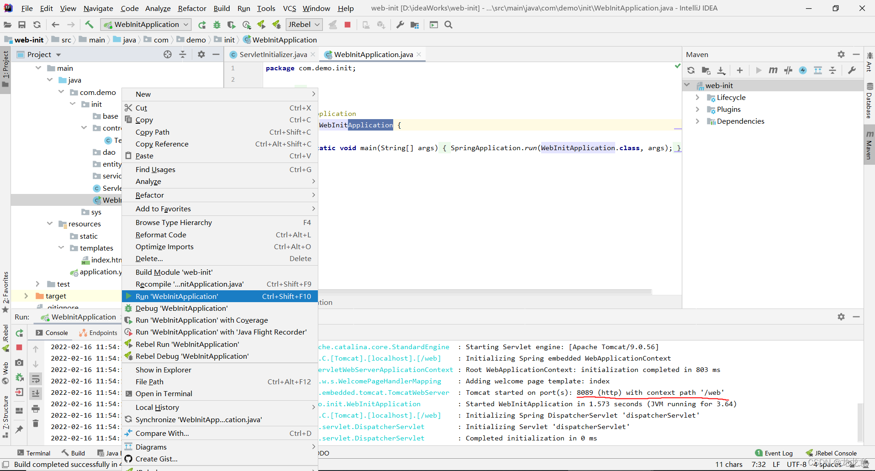Screen dimensions: 875x471
Task: Click the camera thread dump icon
Action: (19, 362)
